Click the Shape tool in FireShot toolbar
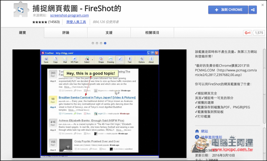267x161 pixels. click(101, 60)
